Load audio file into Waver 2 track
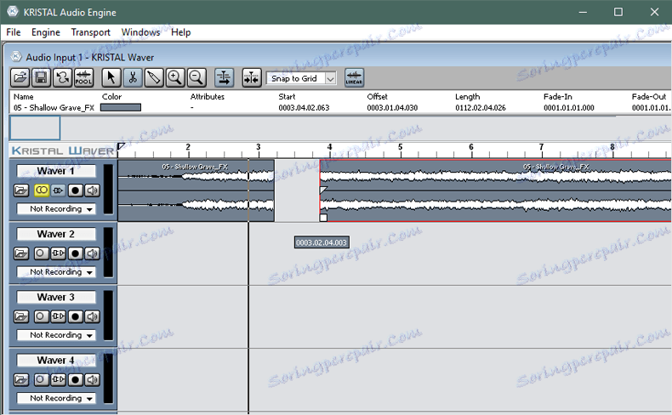This screenshot has height=415, width=672. click(x=21, y=253)
